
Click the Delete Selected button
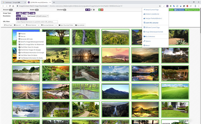[31, 25]
